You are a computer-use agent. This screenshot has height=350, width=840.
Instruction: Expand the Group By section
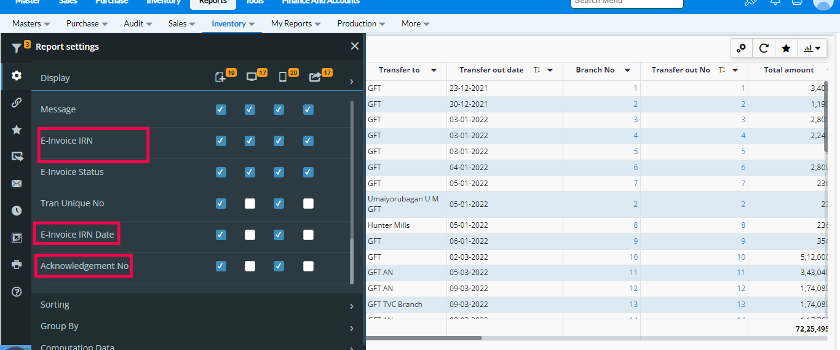coord(197,326)
